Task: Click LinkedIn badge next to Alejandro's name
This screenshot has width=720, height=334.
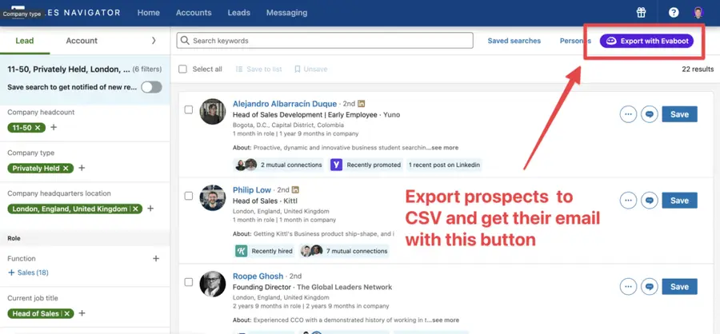Action: click(x=362, y=104)
